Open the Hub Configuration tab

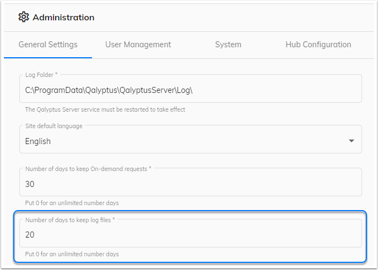coord(318,45)
